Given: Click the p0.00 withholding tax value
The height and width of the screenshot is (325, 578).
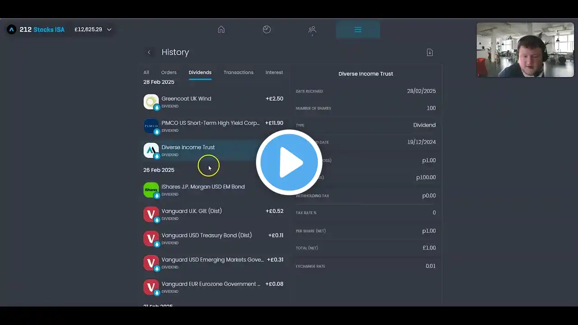Looking at the screenshot, I should point(429,196).
